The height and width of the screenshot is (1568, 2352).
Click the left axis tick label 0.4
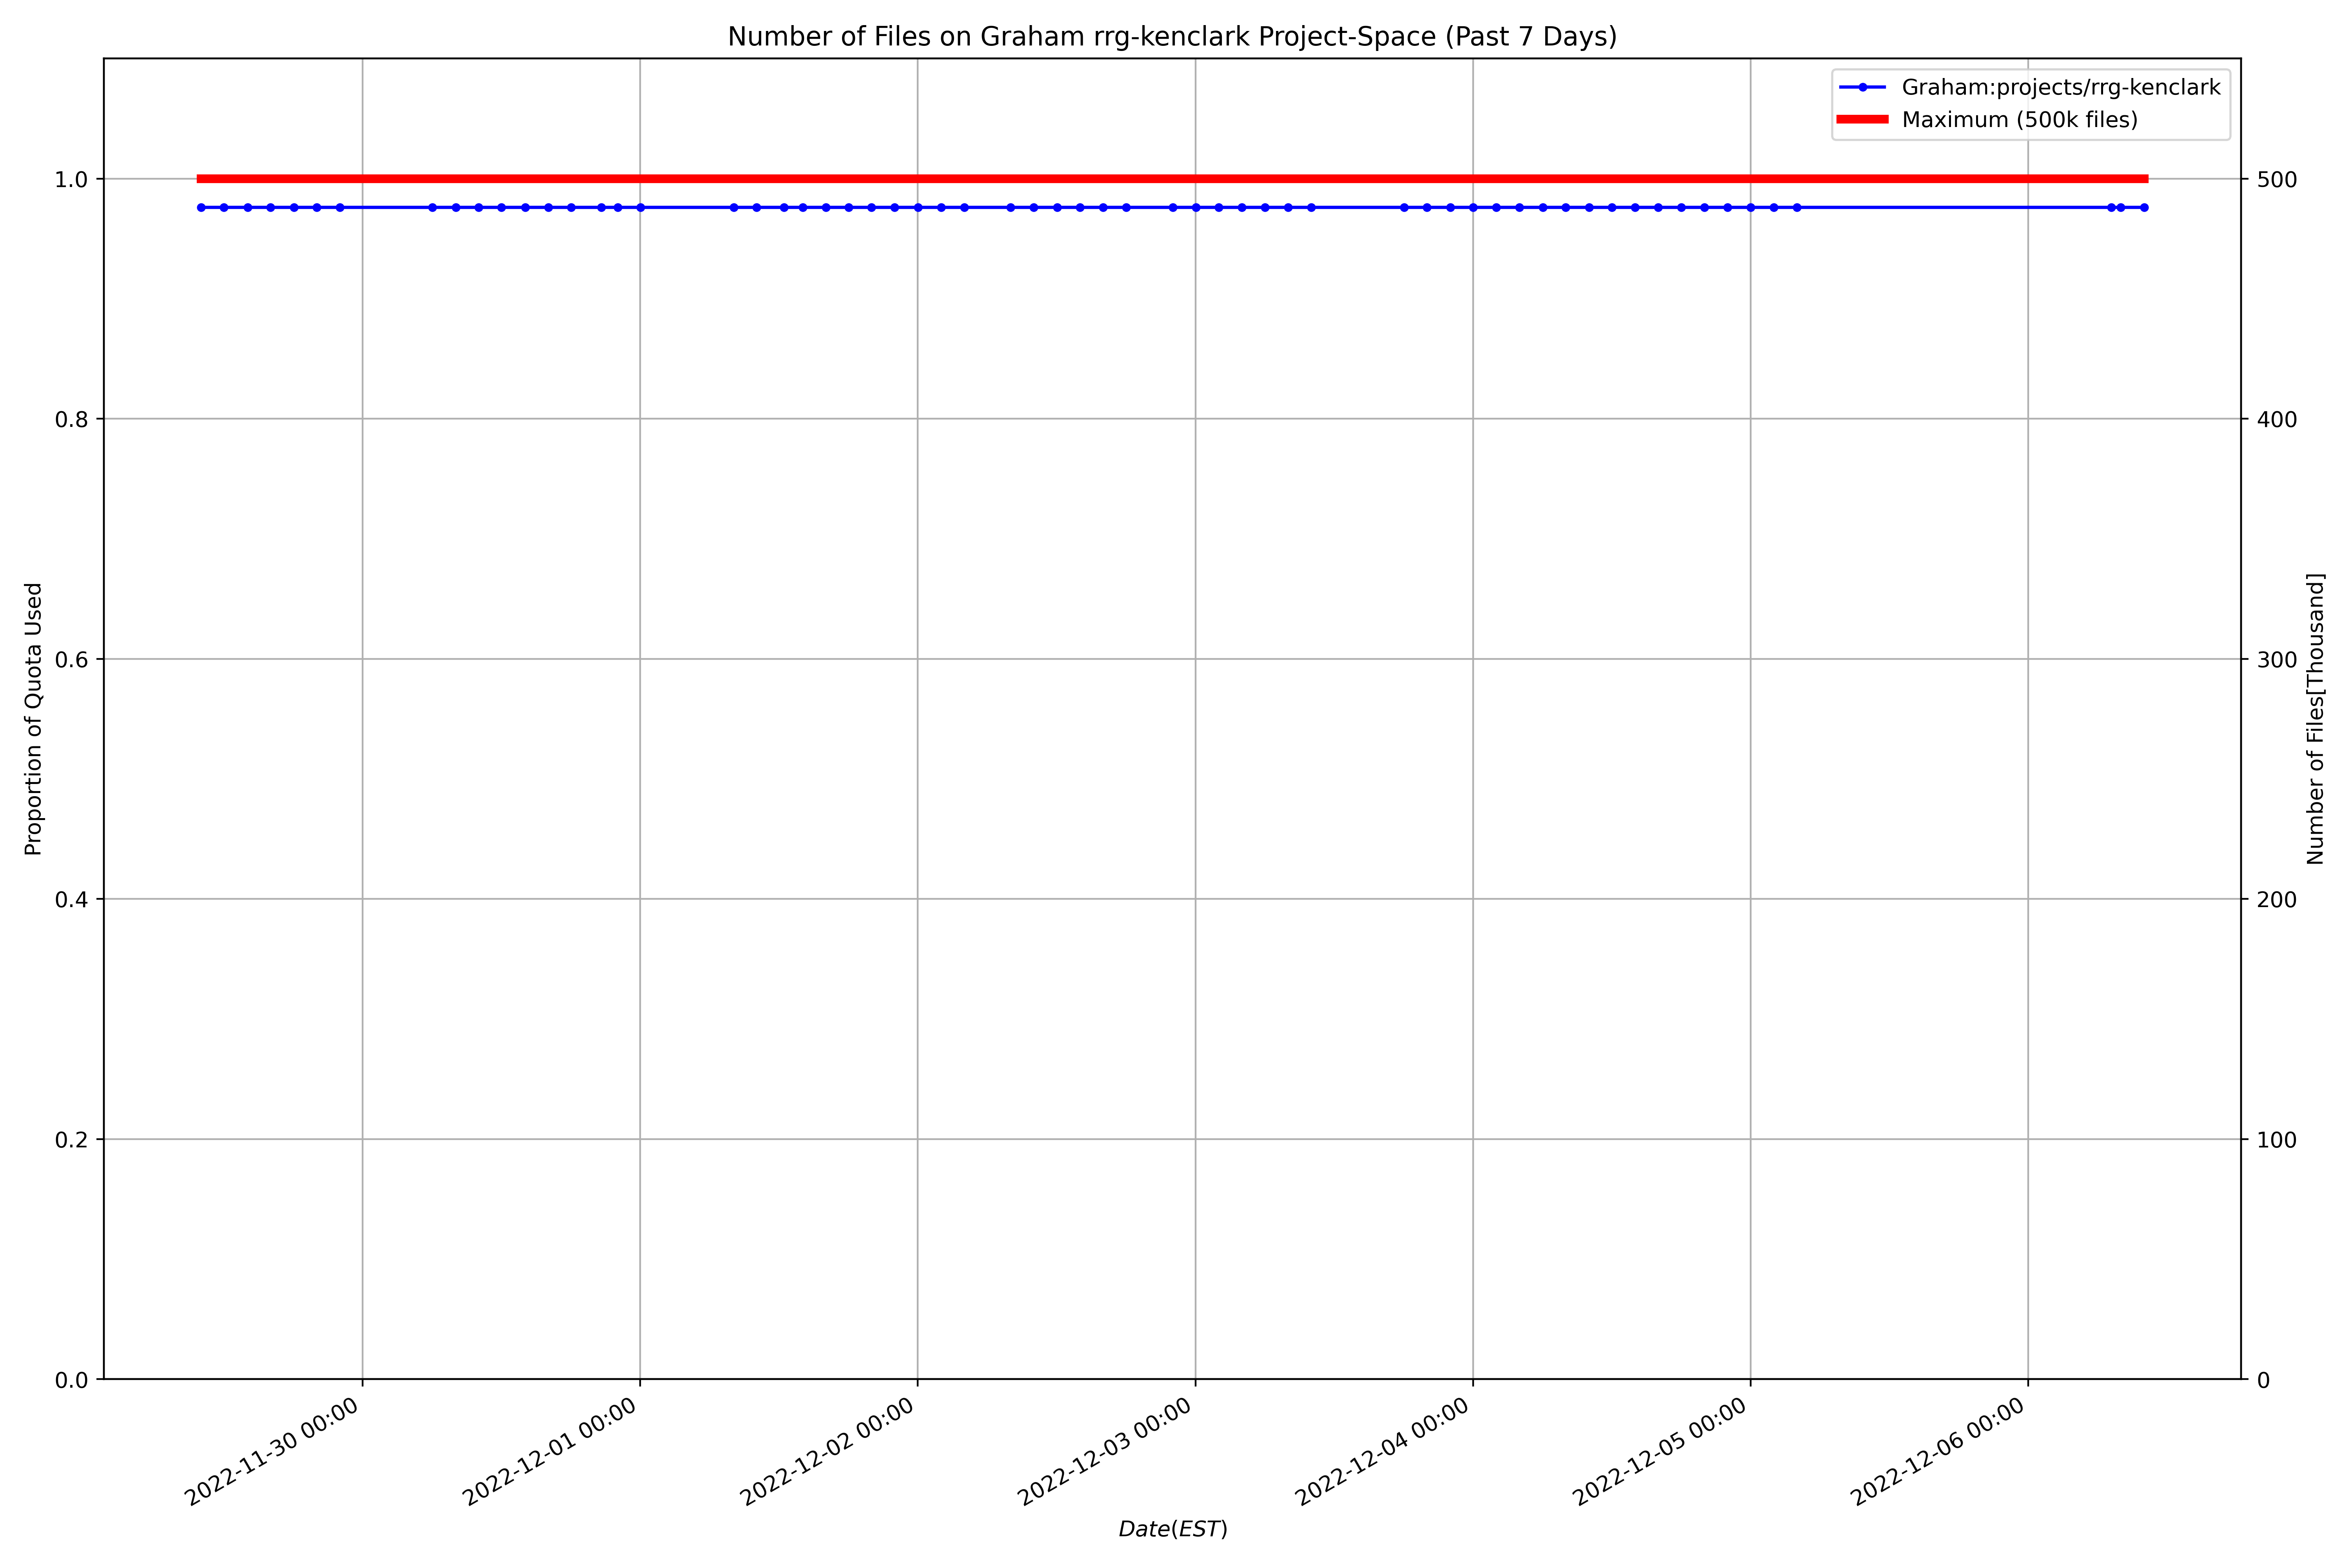[71, 900]
